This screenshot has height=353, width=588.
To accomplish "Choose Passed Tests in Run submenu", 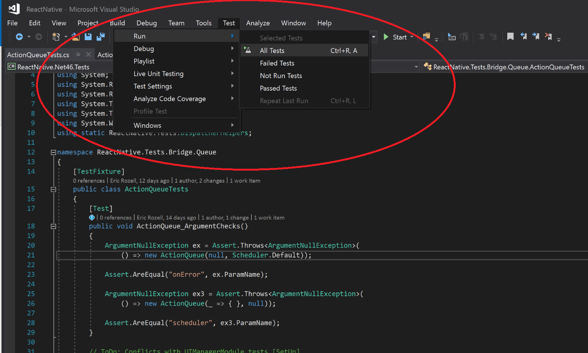I will 304,88.
